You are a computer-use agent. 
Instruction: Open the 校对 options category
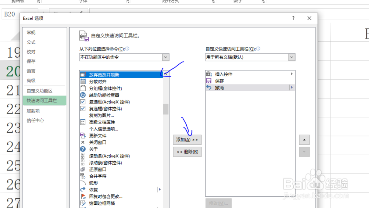[x=31, y=52]
